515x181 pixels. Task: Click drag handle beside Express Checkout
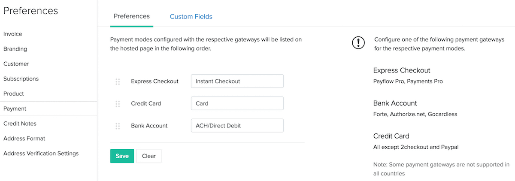(118, 81)
